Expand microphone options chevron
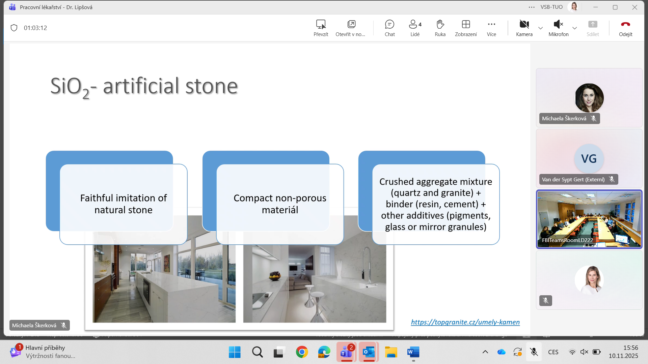This screenshot has height=364, width=648. point(575,28)
